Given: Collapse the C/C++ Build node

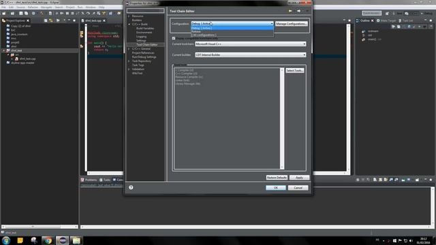Looking at the screenshot, I should click(x=129, y=24).
